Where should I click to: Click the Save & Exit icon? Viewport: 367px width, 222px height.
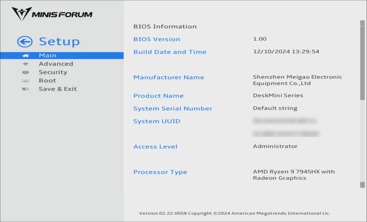pos(26,89)
